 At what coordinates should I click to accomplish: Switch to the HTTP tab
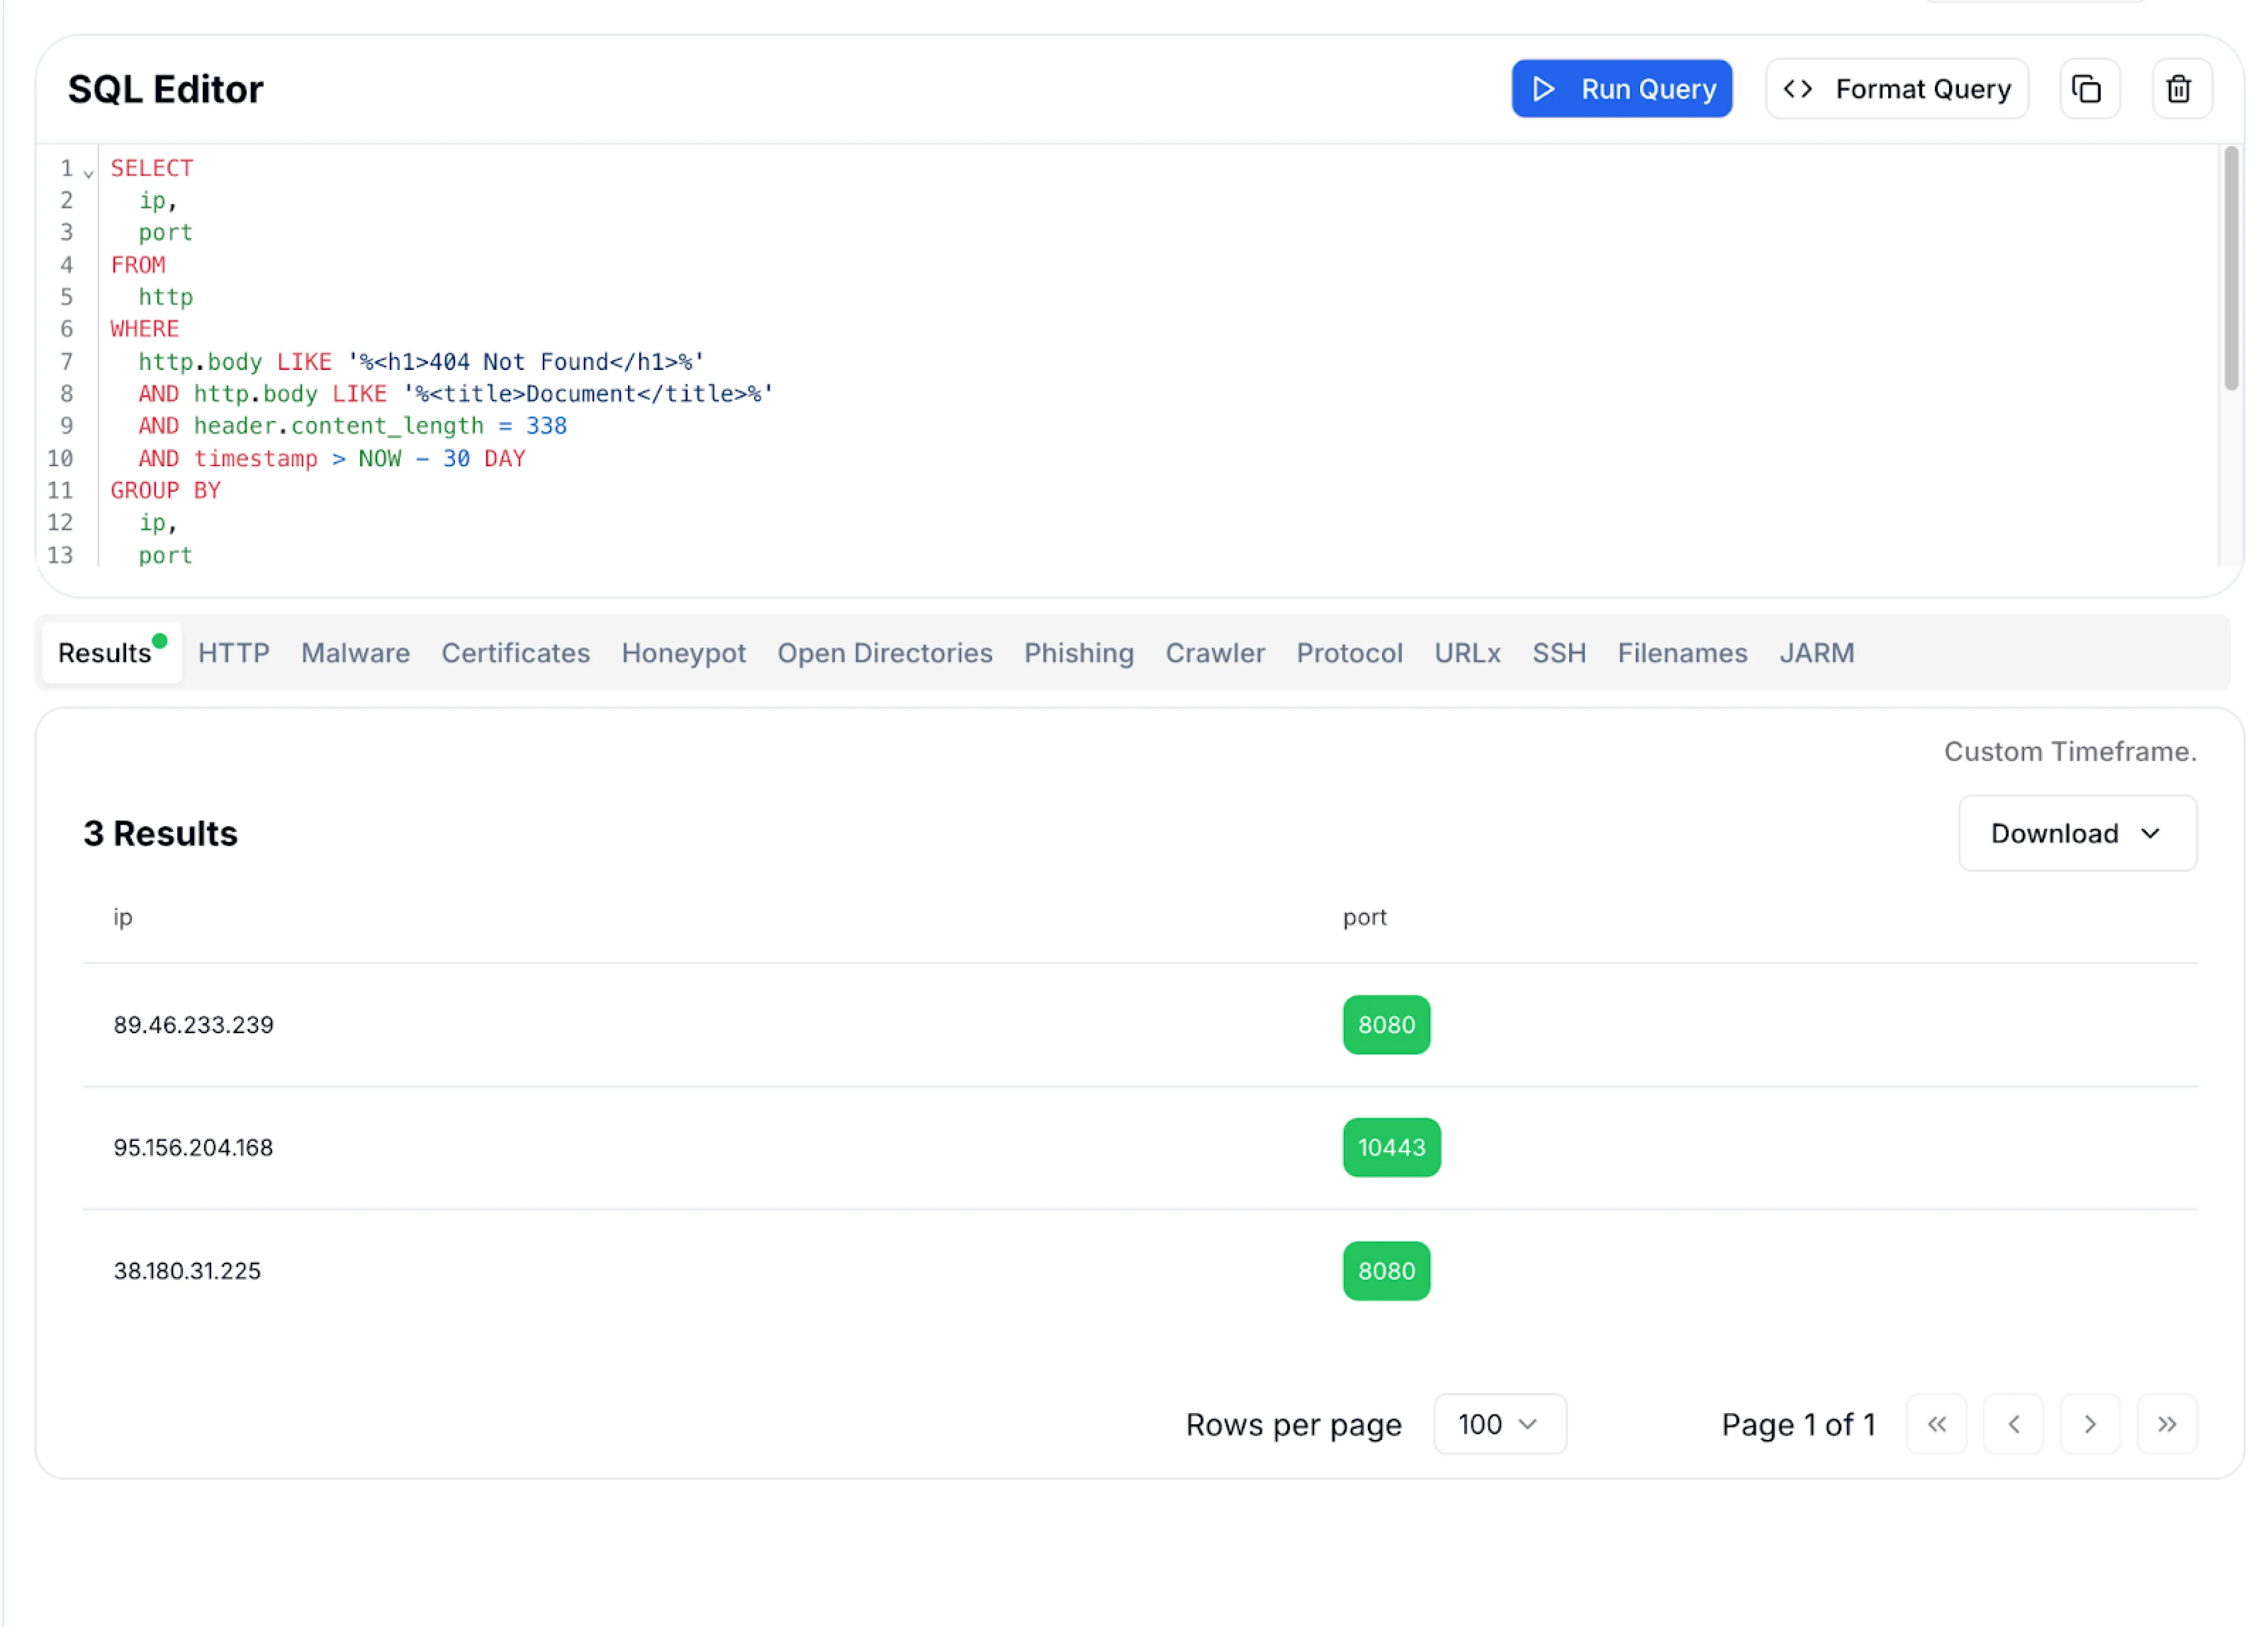(x=233, y=653)
